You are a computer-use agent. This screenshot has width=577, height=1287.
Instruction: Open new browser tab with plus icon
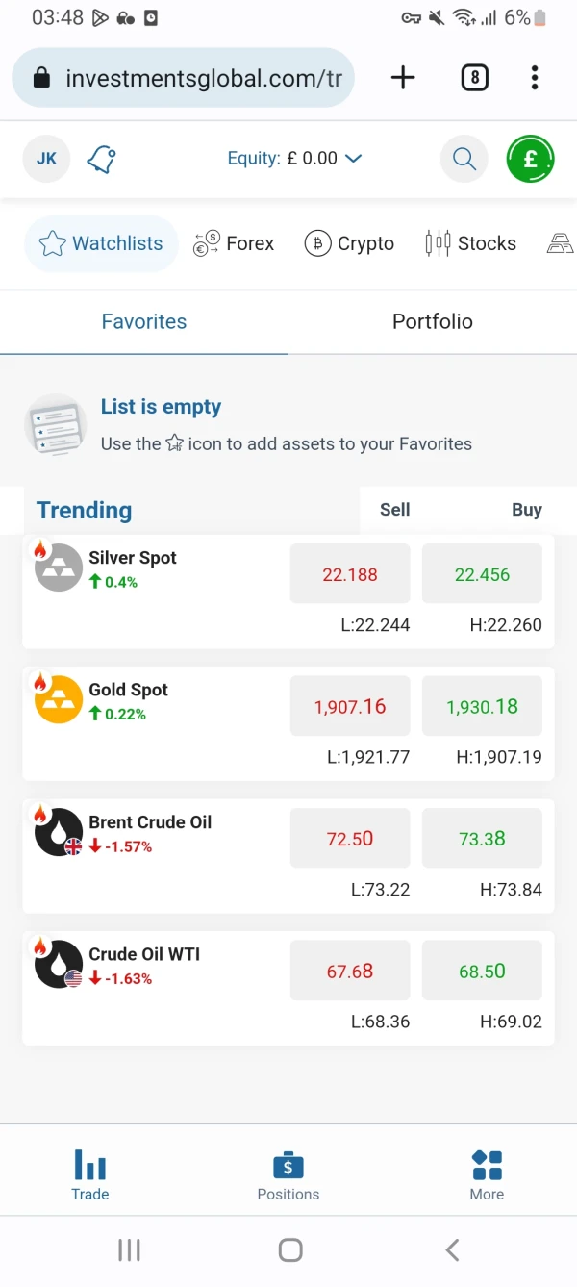[x=403, y=78]
